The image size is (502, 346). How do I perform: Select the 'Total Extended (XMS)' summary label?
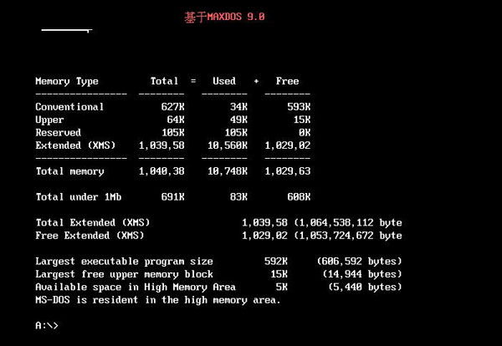click(93, 223)
